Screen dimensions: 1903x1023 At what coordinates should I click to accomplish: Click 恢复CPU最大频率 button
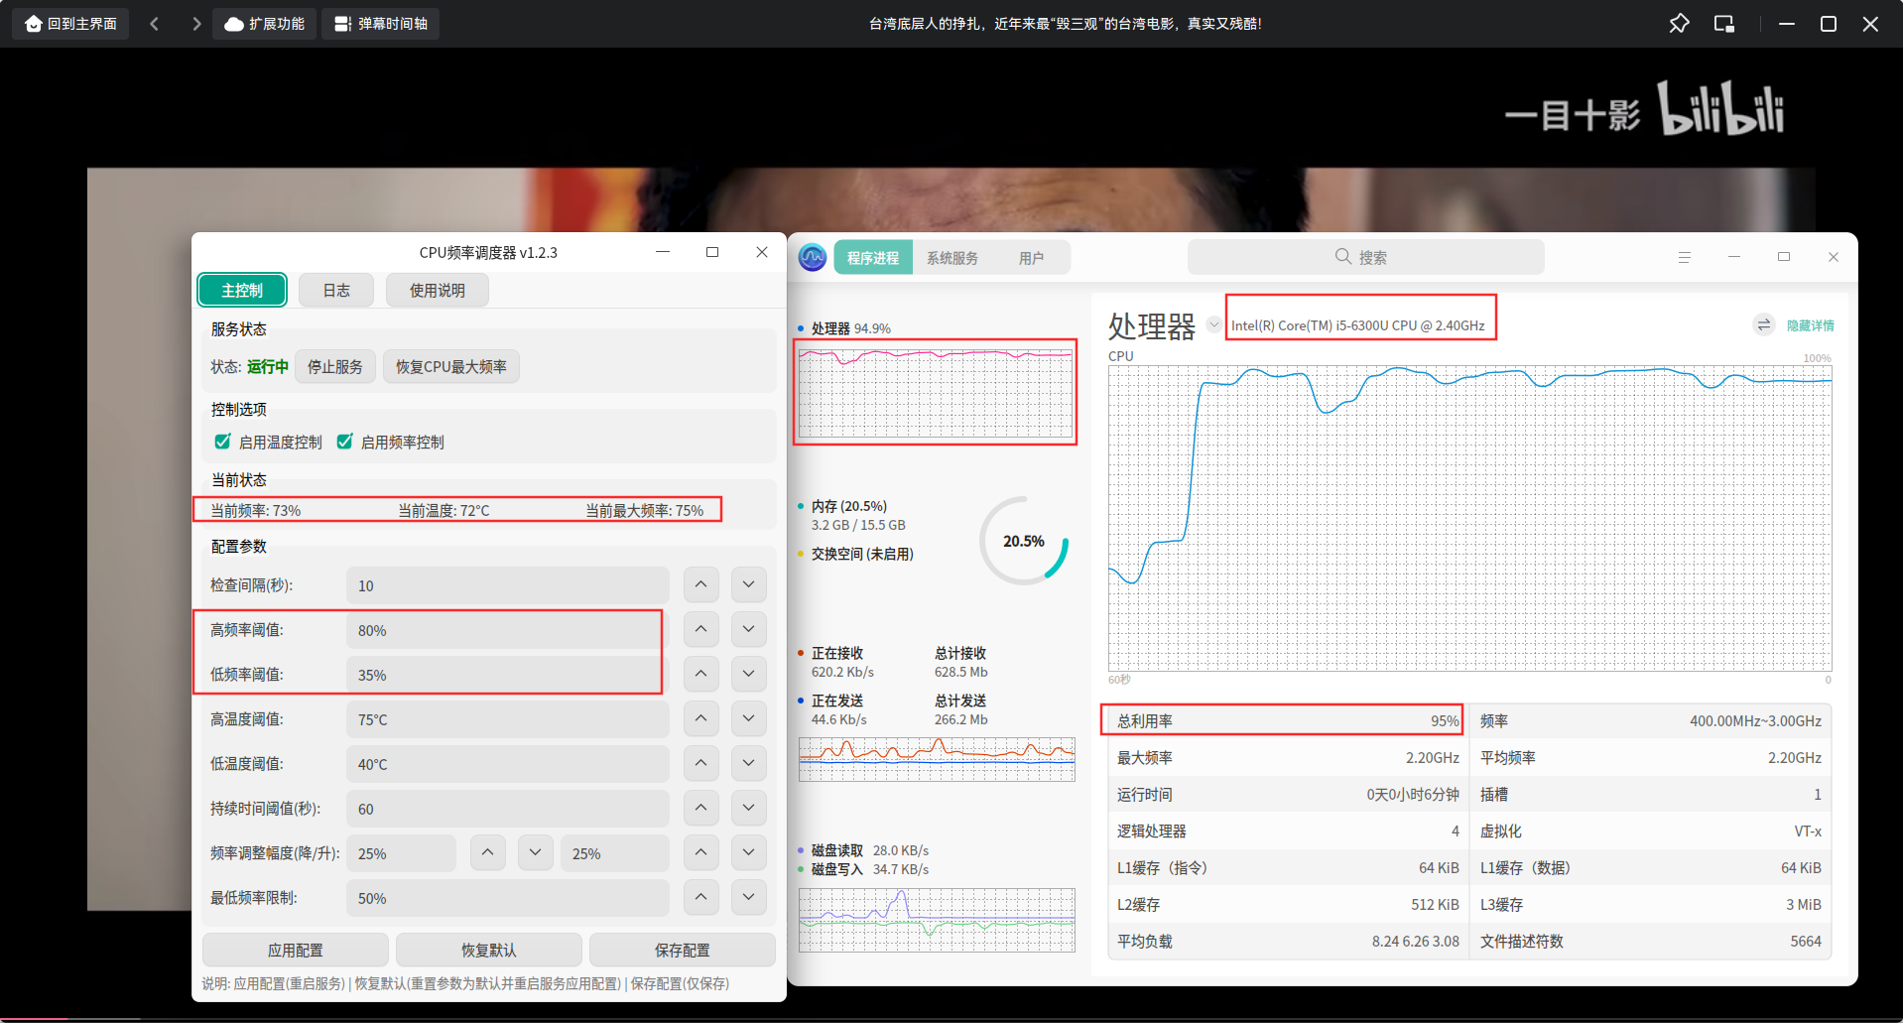pyautogui.click(x=451, y=366)
